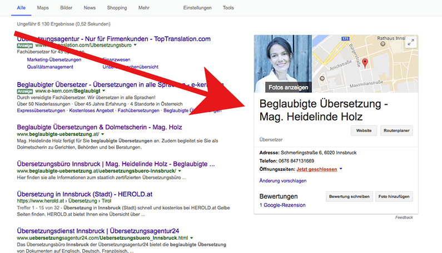Open the Routenplaner button
442x253 pixels.
coord(396,130)
